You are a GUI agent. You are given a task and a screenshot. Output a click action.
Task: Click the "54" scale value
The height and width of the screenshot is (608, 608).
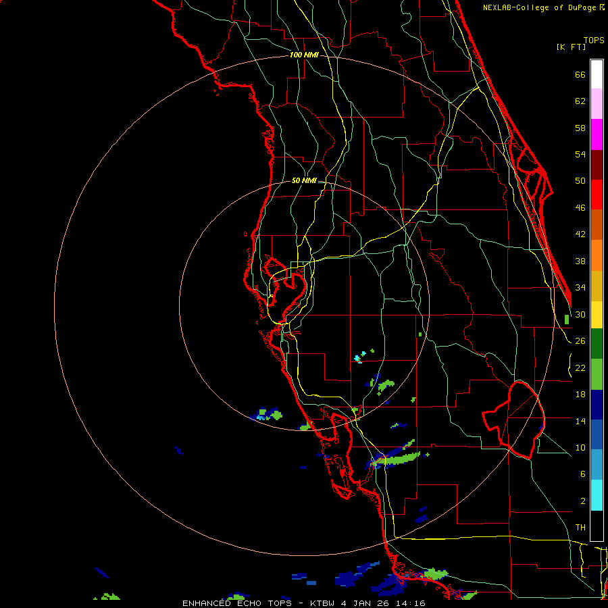(580, 154)
